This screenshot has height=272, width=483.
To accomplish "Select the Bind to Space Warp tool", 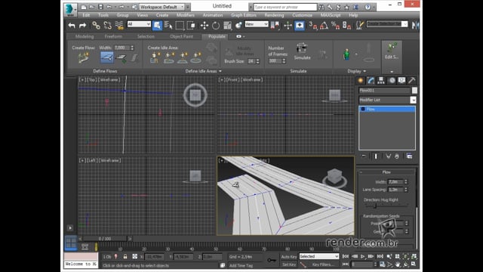I will tap(119, 26).
